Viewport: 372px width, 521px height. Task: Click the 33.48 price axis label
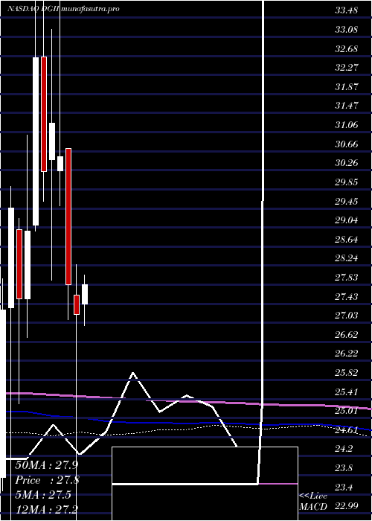(346, 10)
